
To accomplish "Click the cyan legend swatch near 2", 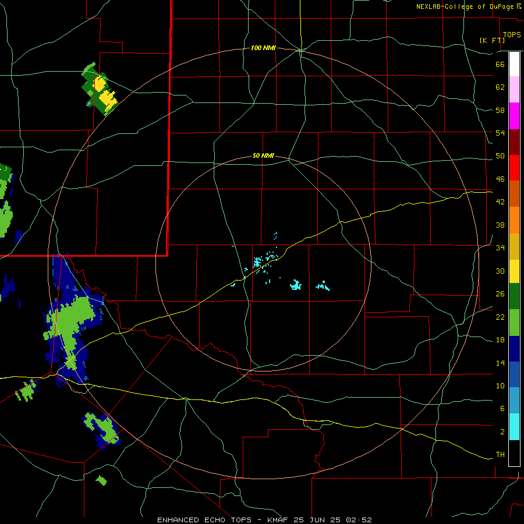I will [x=514, y=427].
